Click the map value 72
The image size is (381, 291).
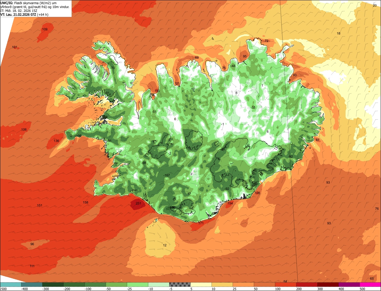click(266, 41)
